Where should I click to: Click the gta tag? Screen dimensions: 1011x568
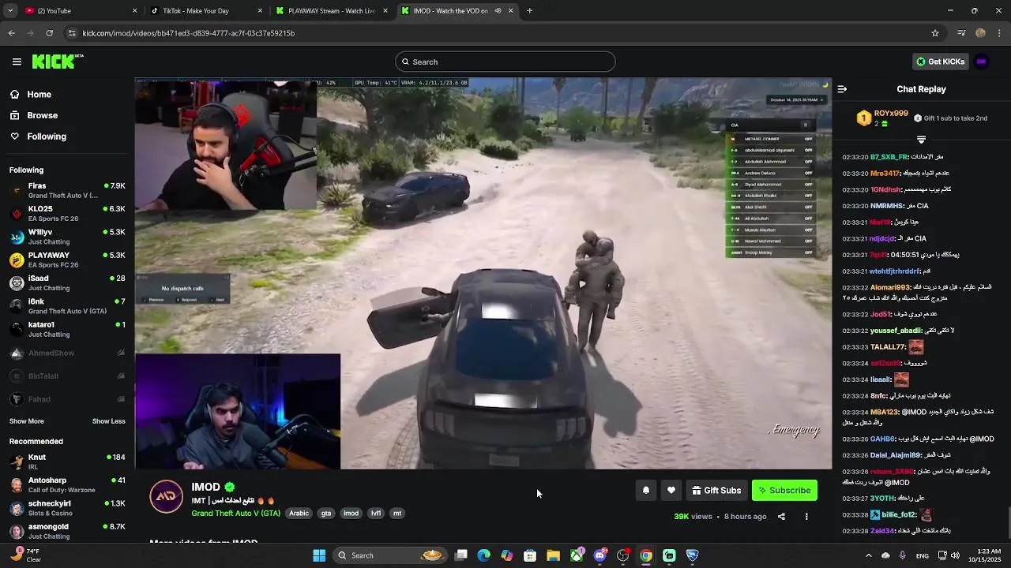click(x=326, y=513)
